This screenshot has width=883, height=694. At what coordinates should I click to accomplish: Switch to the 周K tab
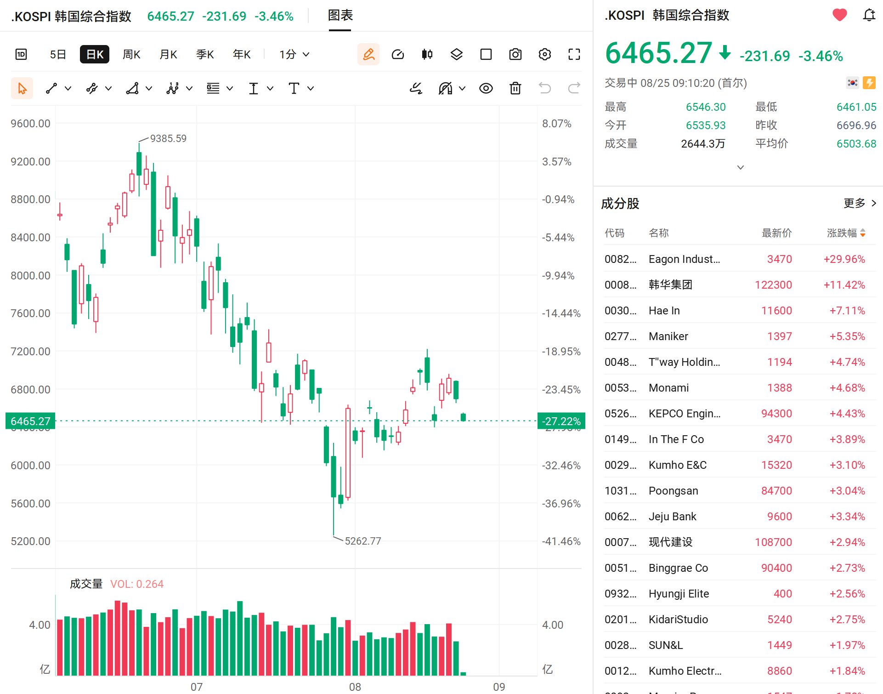pyautogui.click(x=131, y=54)
